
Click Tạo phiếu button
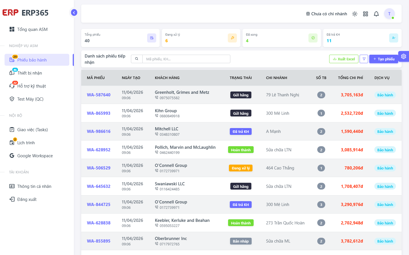(x=384, y=59)
